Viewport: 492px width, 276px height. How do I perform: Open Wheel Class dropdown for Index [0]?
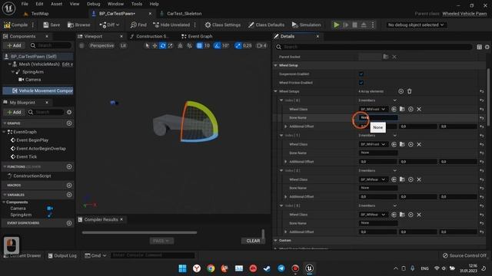click(x=373, y=109)
